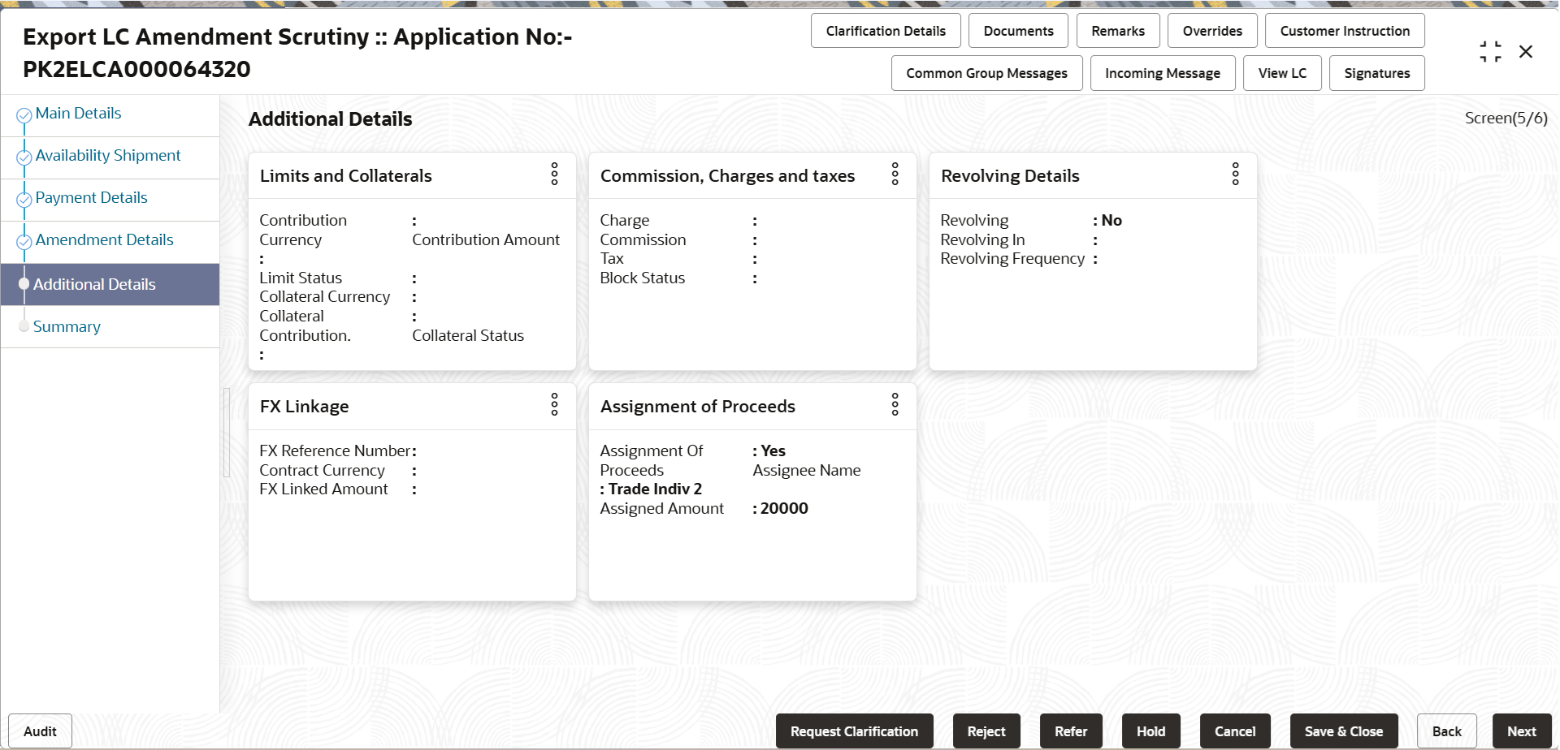1560x750 pixels.
Task: Select the Availability Shipment step
Action: pos(108,155)
